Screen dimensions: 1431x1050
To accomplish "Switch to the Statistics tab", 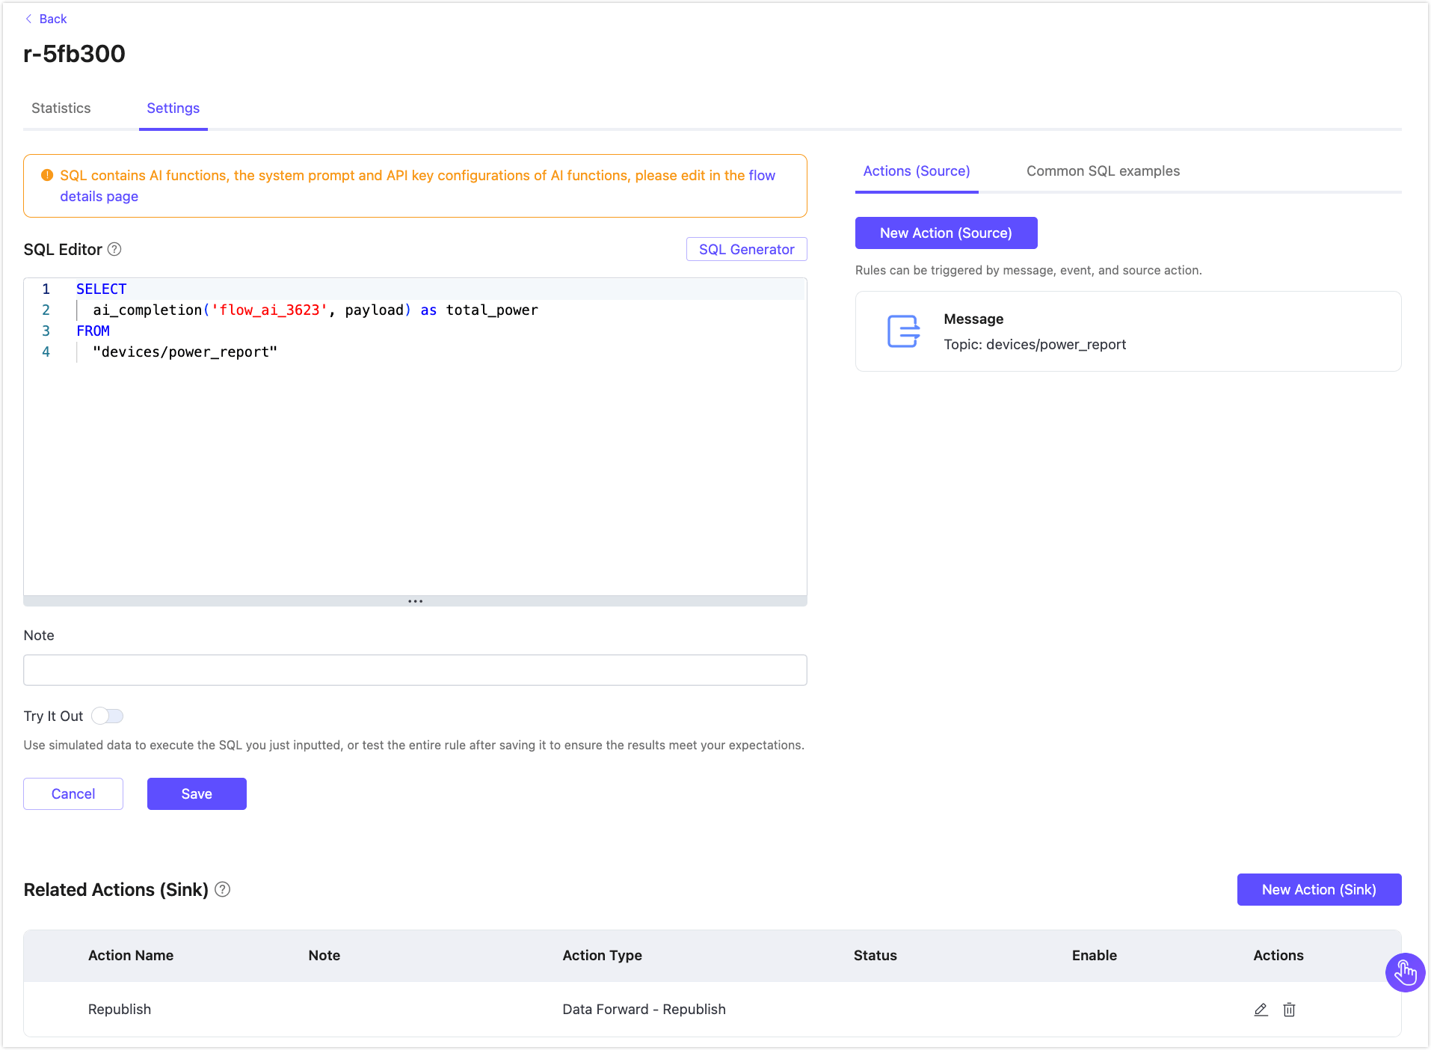I will [61, 108].
